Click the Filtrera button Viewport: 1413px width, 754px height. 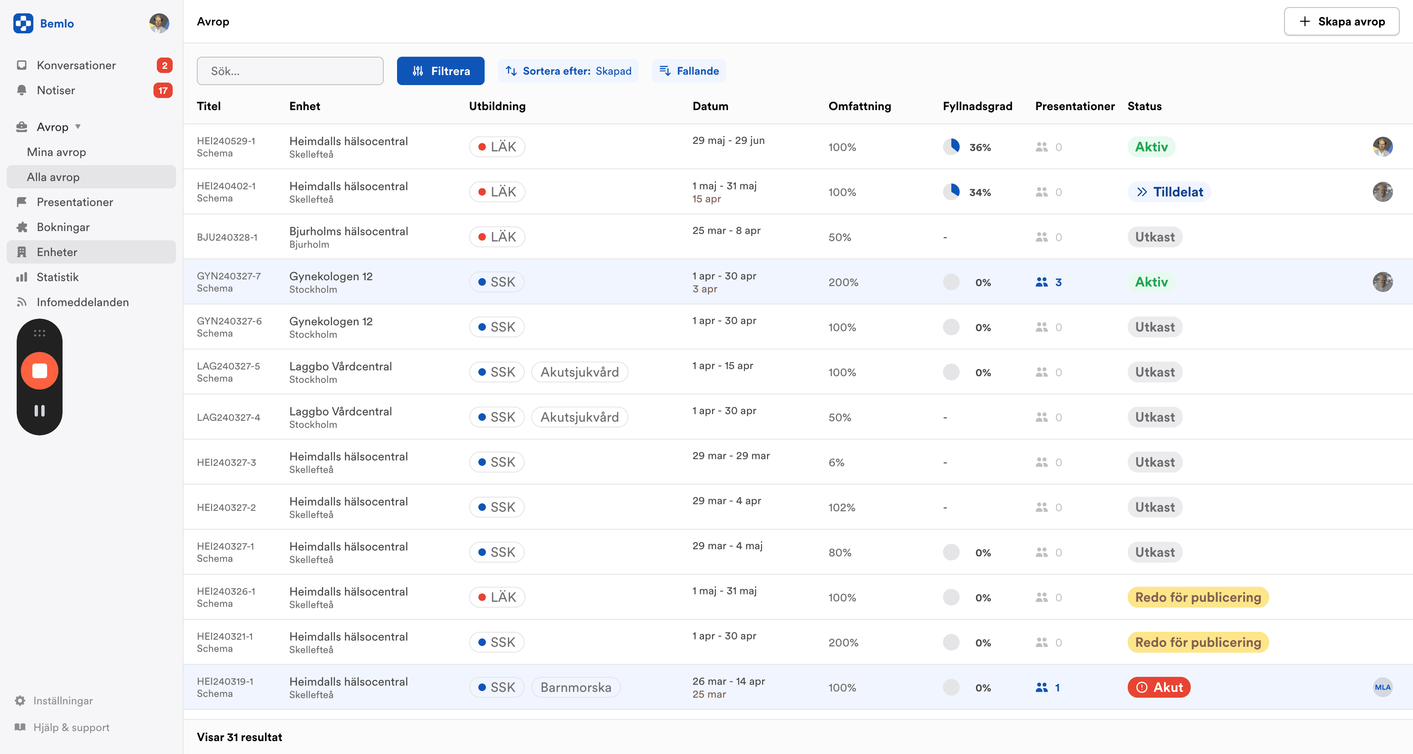click(x=440, y=71)
